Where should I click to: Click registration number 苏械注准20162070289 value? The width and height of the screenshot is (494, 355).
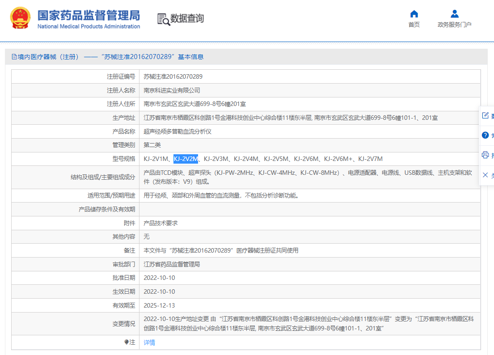click(173, 76)
